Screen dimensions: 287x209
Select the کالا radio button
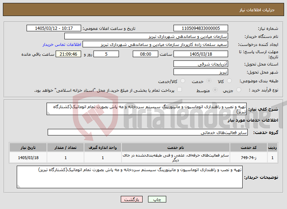(x=229, y=81)
